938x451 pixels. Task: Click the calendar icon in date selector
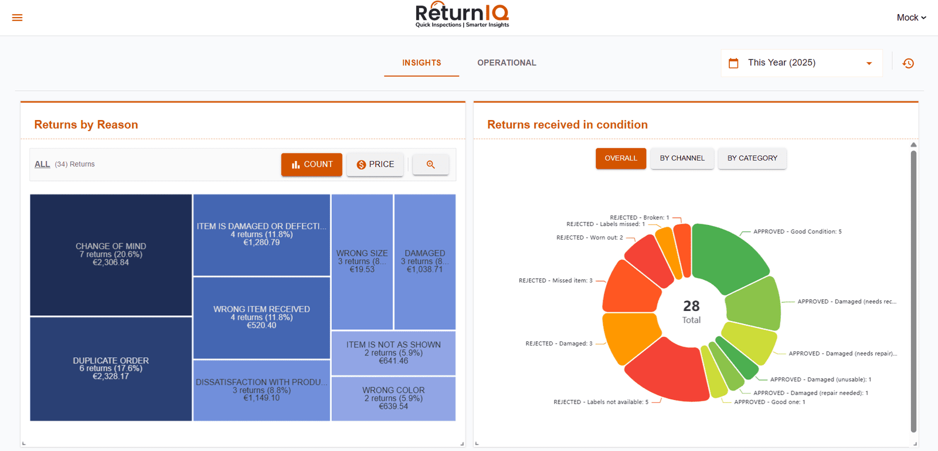[x=733, y=63]
